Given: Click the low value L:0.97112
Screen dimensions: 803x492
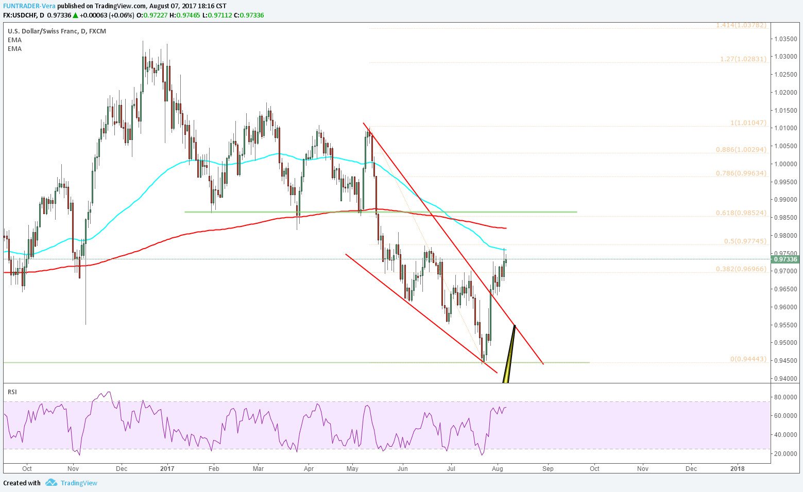Looking at the screenshot, I should coord(217,15).
